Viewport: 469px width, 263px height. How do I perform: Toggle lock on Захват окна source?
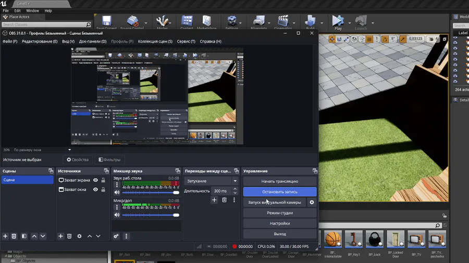click(x=103, y=189)
